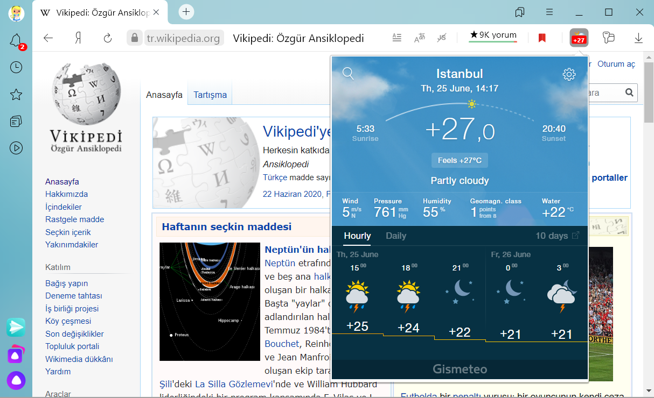Open Seçkin içerik link

[68, 232]
